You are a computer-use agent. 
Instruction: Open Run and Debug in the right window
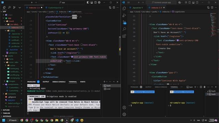pos(124,15)
